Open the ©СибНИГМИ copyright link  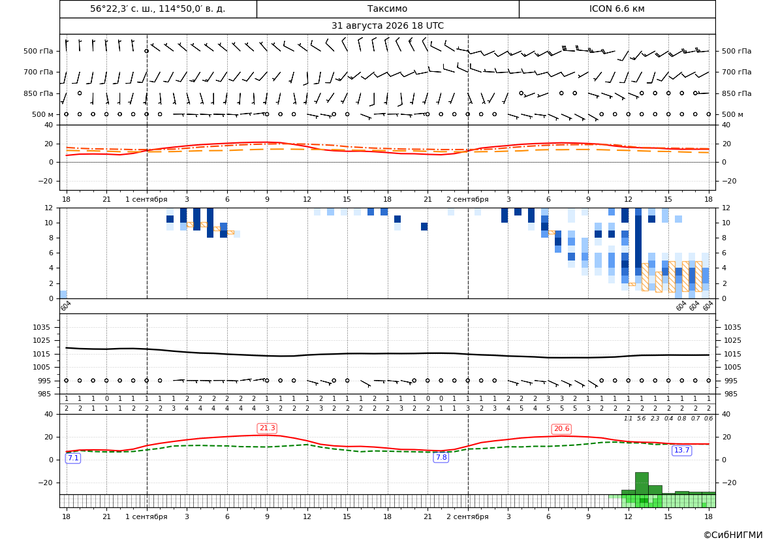pos(733,535)
